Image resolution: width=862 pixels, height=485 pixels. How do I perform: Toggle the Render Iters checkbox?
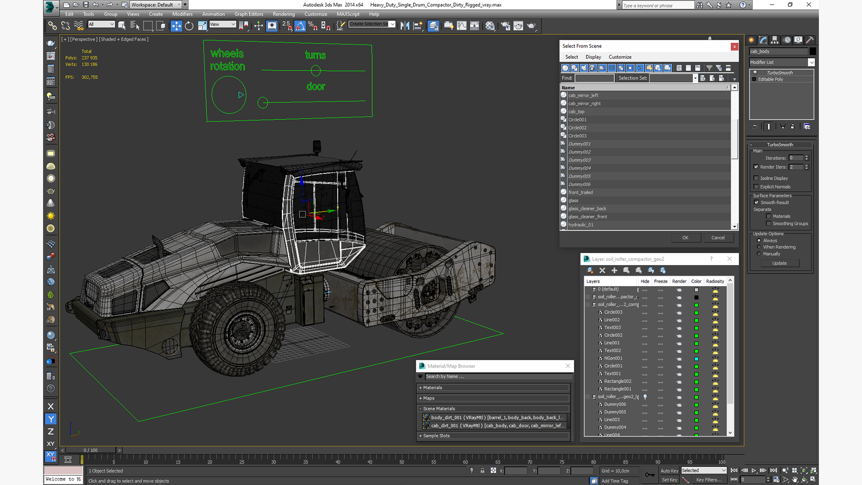[x=756, y=167]
